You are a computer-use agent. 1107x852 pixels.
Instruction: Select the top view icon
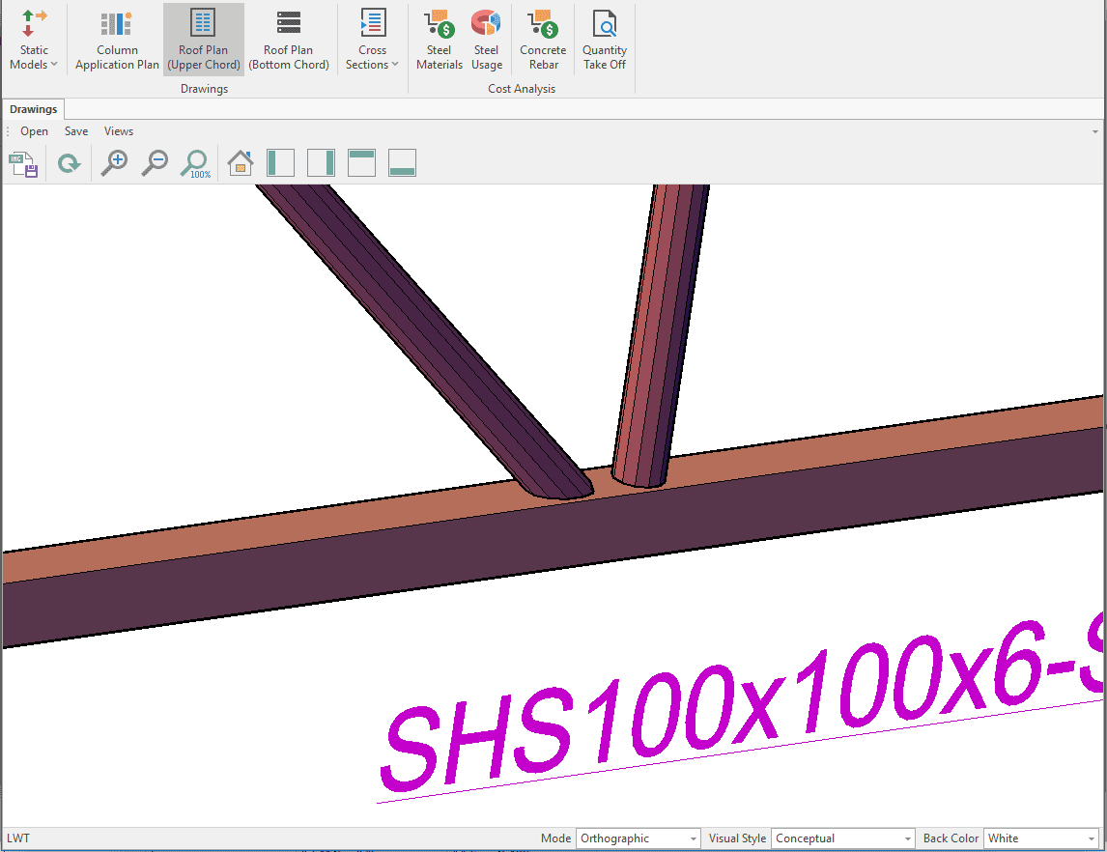[x=361, y=163]
